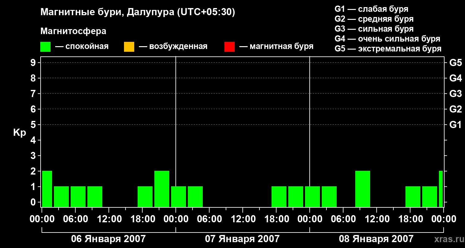Click legend line 'G1 — слабая буря'

click(x=371, y=9)
